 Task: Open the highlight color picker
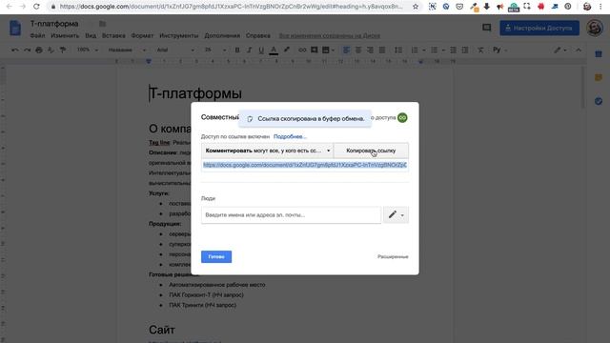[x=287, y=50]
